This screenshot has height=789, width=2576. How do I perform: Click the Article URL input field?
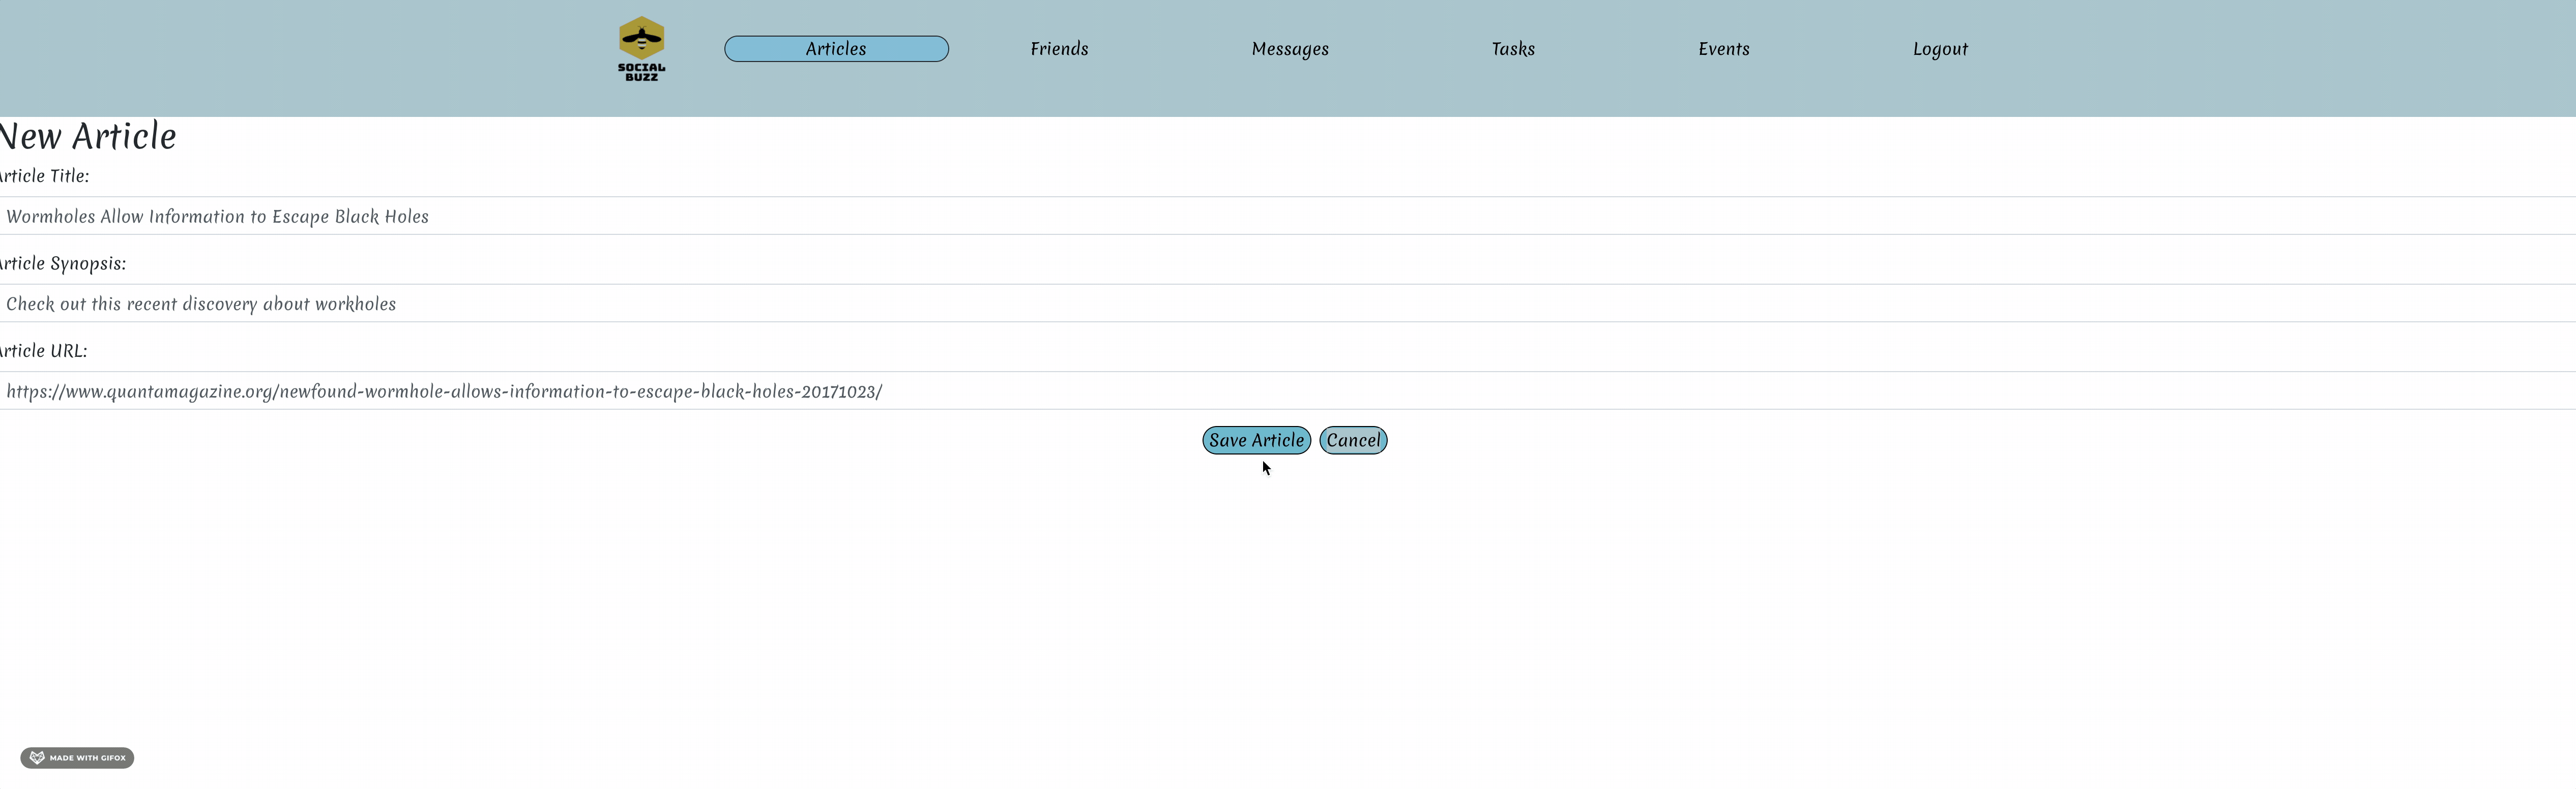pos(600,391)
